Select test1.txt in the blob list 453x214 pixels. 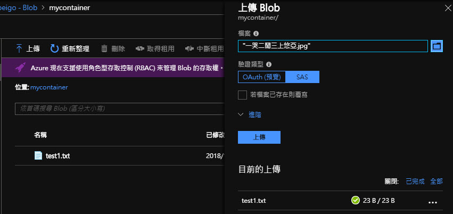point(57,155)
